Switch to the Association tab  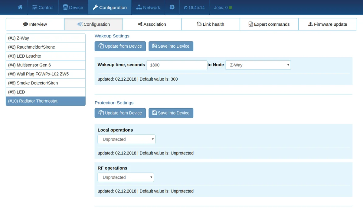pyautogui.click(x=152, y=24)
